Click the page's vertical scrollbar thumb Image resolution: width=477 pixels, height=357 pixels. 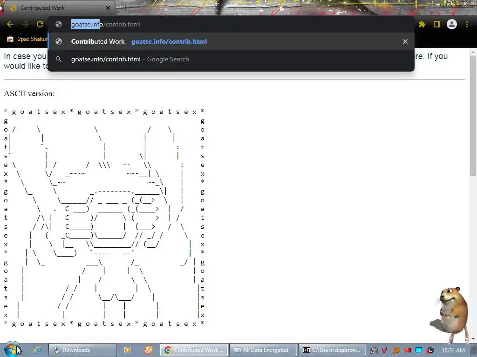pos(473,115)
